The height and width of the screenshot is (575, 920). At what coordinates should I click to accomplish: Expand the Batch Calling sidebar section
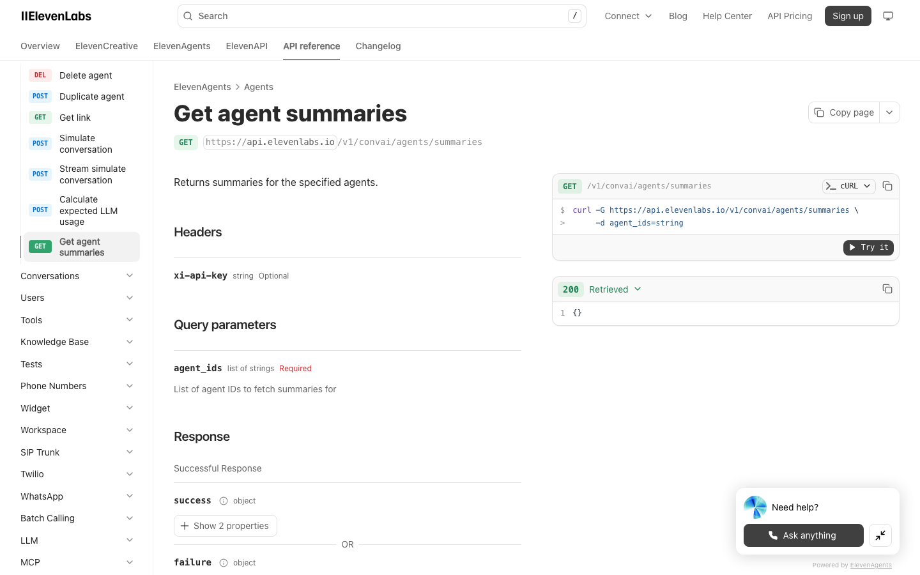coord(77,518)
